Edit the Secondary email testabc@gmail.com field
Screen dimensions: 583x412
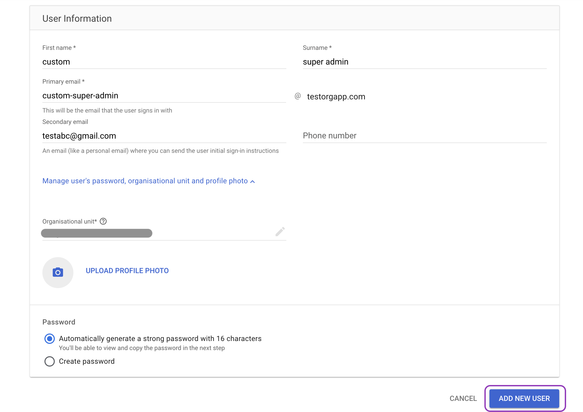coord(164,136)
